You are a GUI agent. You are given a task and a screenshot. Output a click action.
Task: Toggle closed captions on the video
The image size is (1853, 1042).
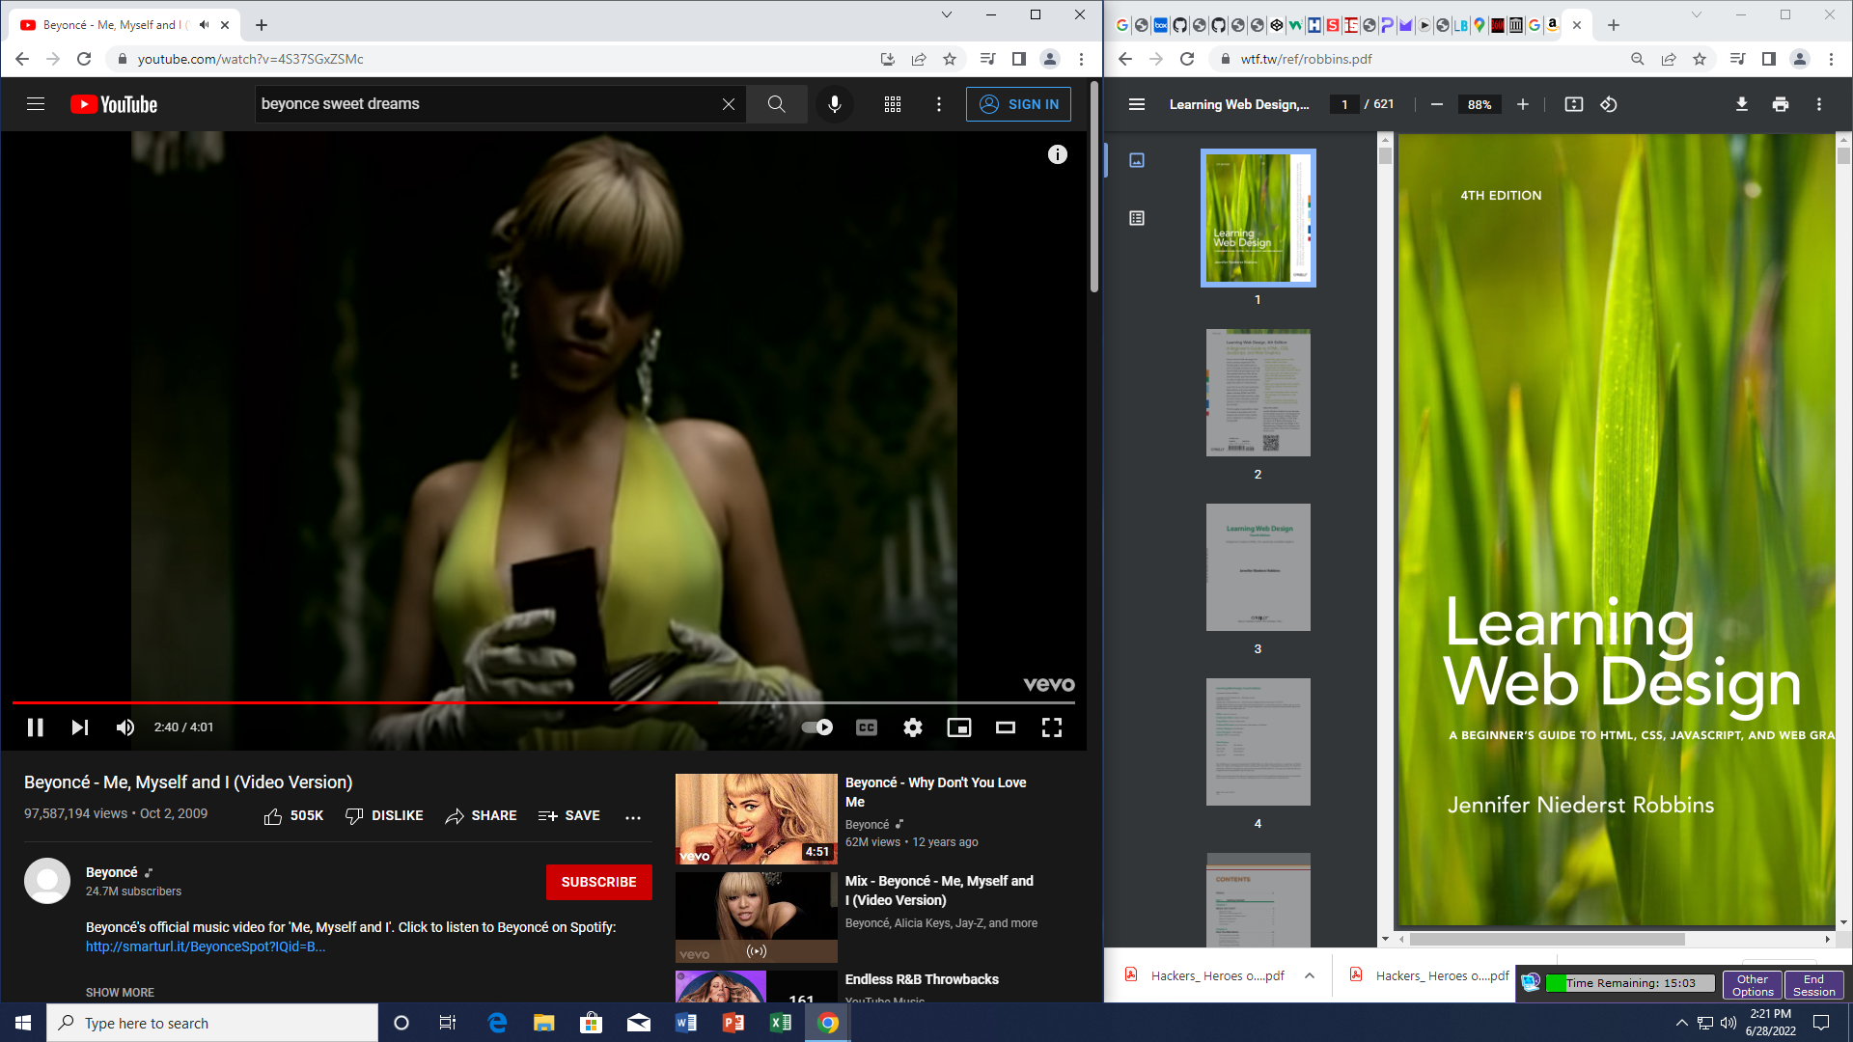[x=866, y=727]
